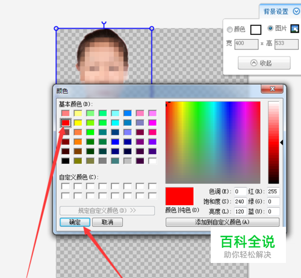Select the 图片 radio button in background settings
This screenshot has height=278, width=301.
270,28
